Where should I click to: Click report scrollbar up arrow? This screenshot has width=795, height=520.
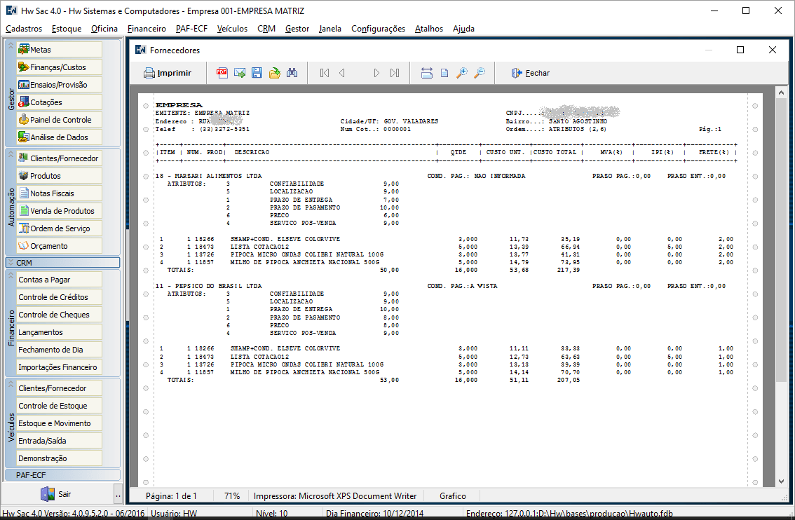click(x=781, y=93)
